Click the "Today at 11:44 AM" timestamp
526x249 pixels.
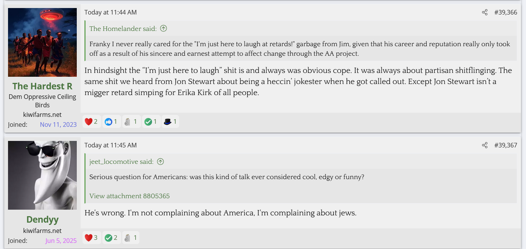coord(110,12)
